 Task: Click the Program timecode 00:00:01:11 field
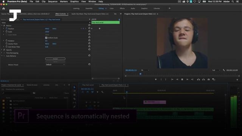click(131, 70)
